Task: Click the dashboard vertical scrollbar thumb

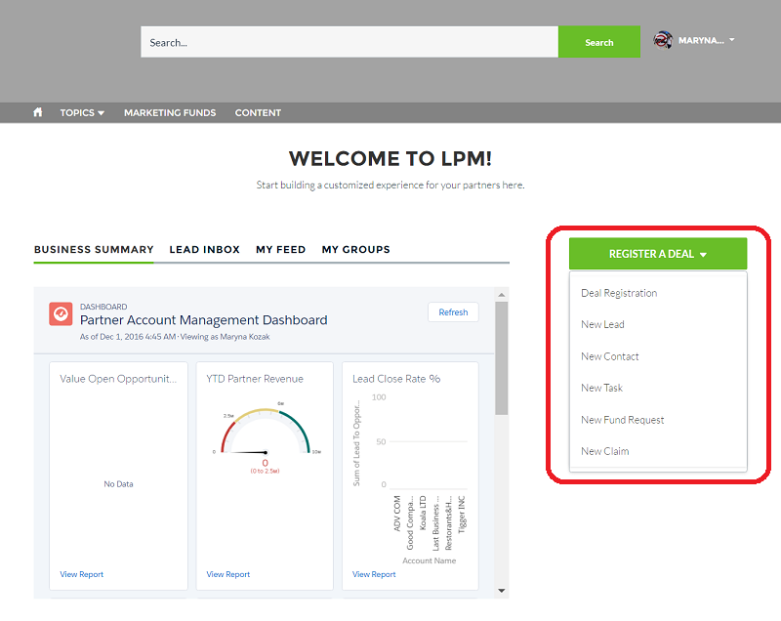Action: 502,358
